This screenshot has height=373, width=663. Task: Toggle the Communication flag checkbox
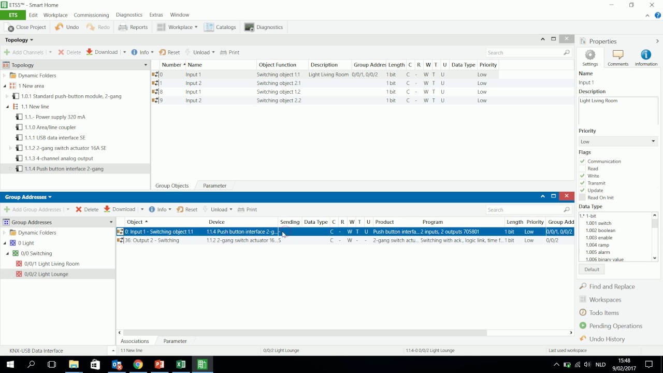click(x=582, y=162)
